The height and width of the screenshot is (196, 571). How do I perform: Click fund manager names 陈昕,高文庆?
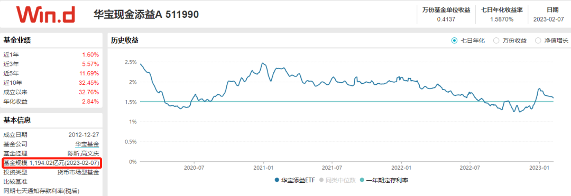[84, 153]
